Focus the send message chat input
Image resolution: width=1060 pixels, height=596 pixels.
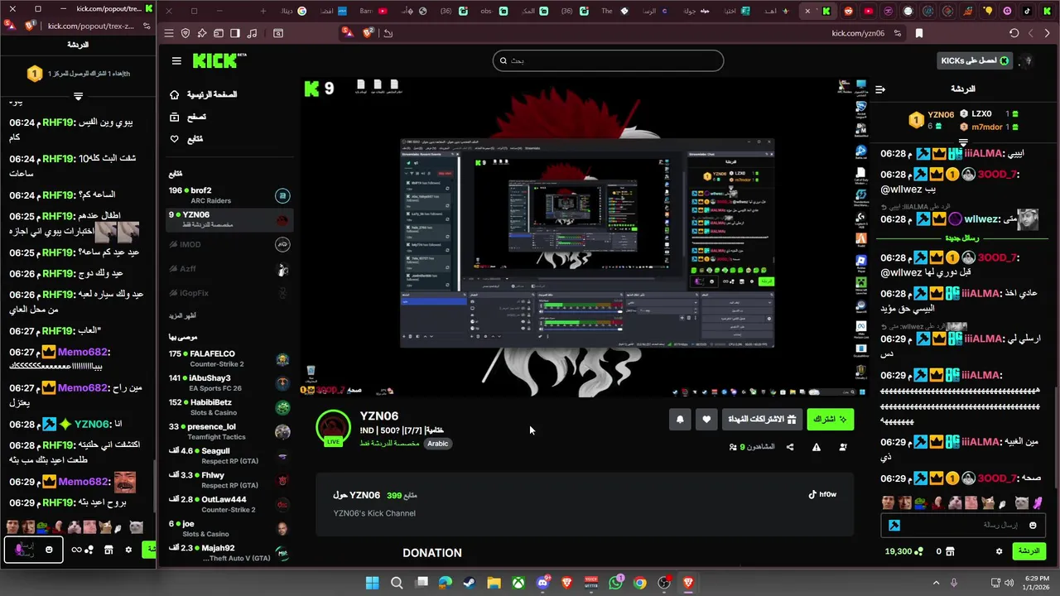(961, 525)
